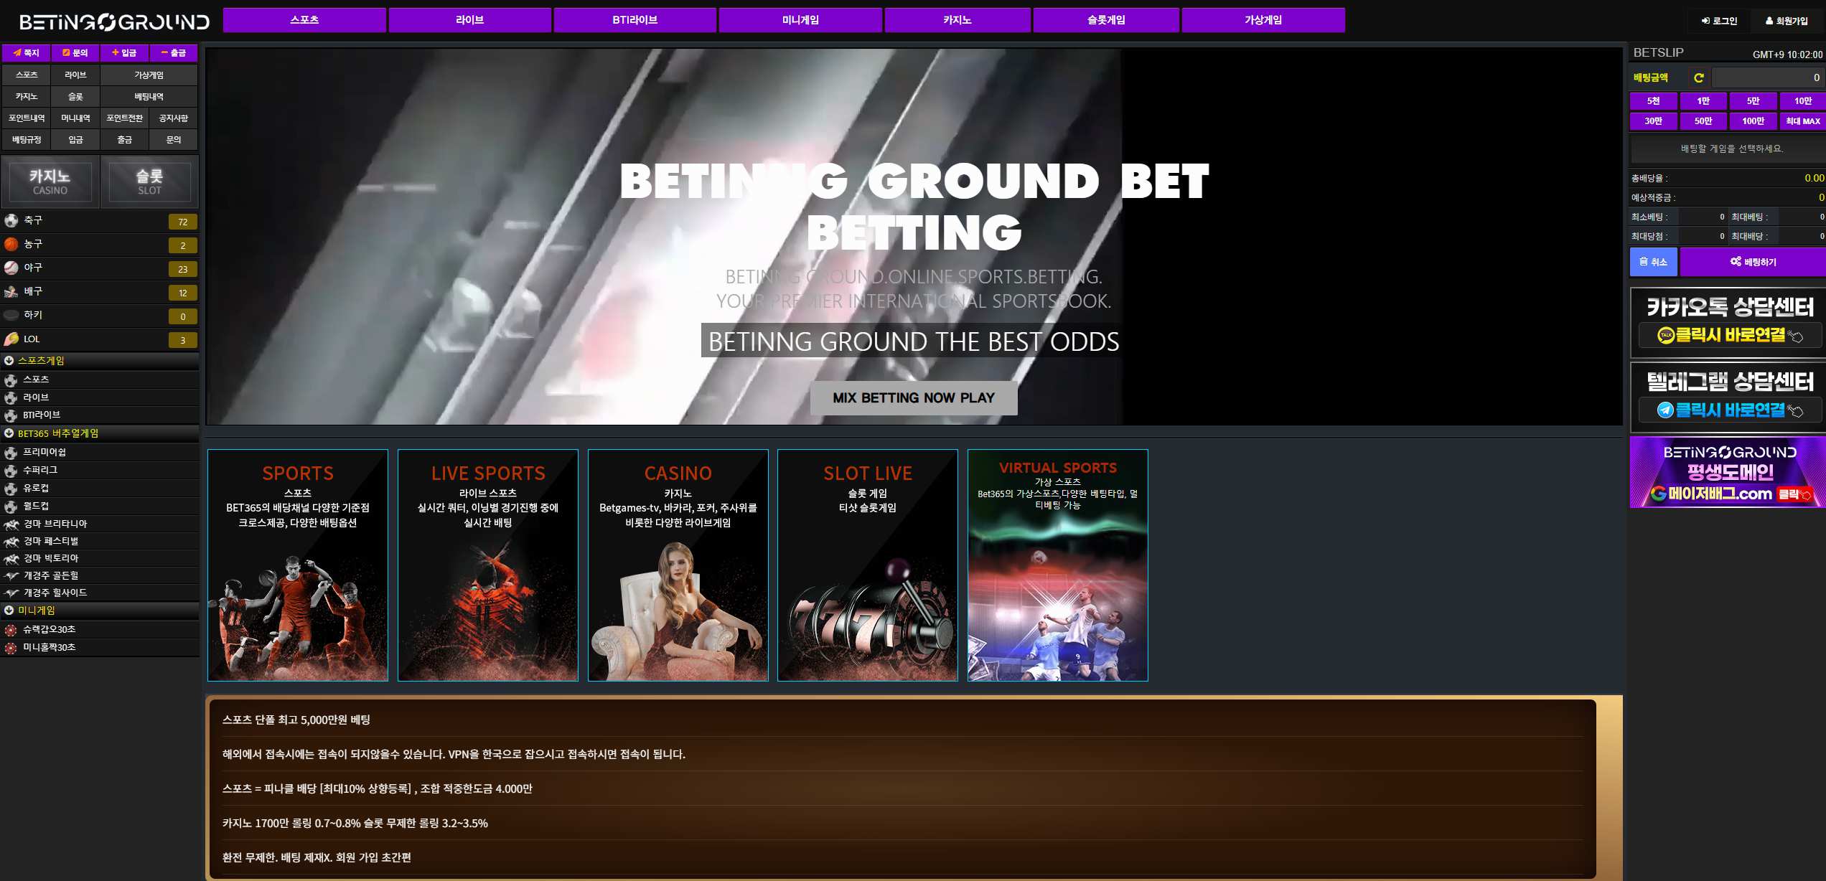
Task: Switch to the BT1라이브 navigation tab
Action: pyautogui.click(x=635, y=20)
